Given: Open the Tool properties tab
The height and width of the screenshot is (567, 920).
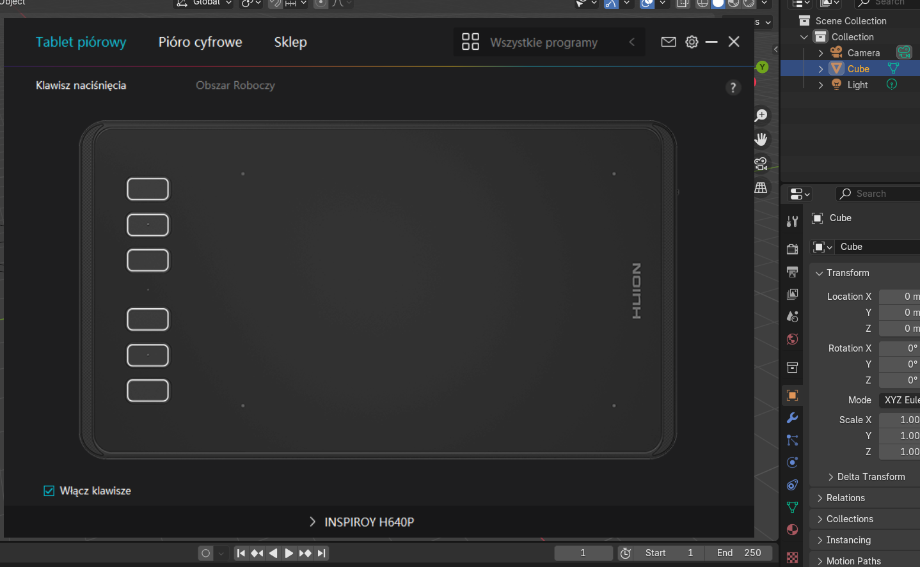Looking at the screenshot, I should point(792,221).
